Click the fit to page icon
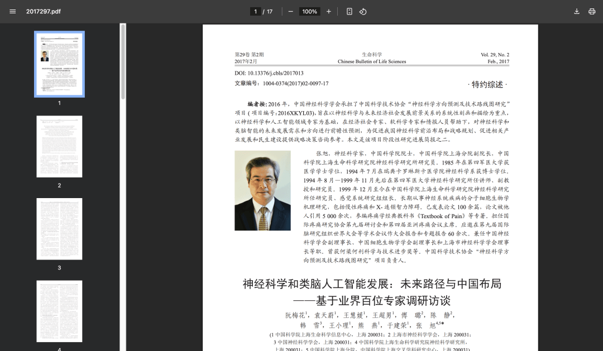The height and width of the screenshot is (351, 603). pyautogui.click(x=349, y=12)
